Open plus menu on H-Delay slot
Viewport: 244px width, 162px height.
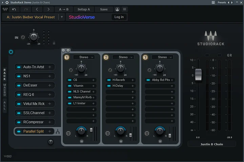click(133, 86)
